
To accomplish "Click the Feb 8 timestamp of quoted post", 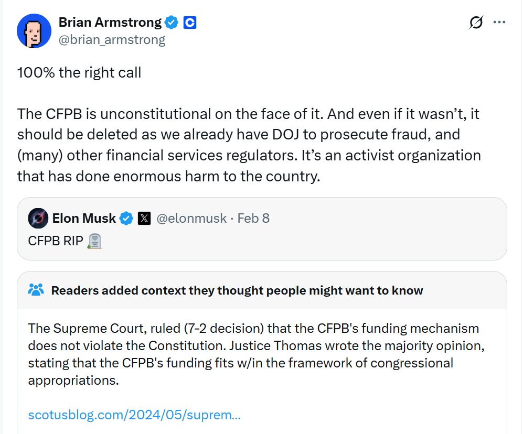I will tap(253, 218).
